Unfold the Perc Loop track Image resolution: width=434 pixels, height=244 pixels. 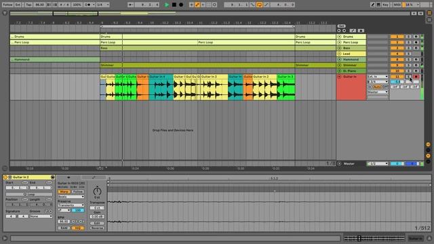coord(339,42)
